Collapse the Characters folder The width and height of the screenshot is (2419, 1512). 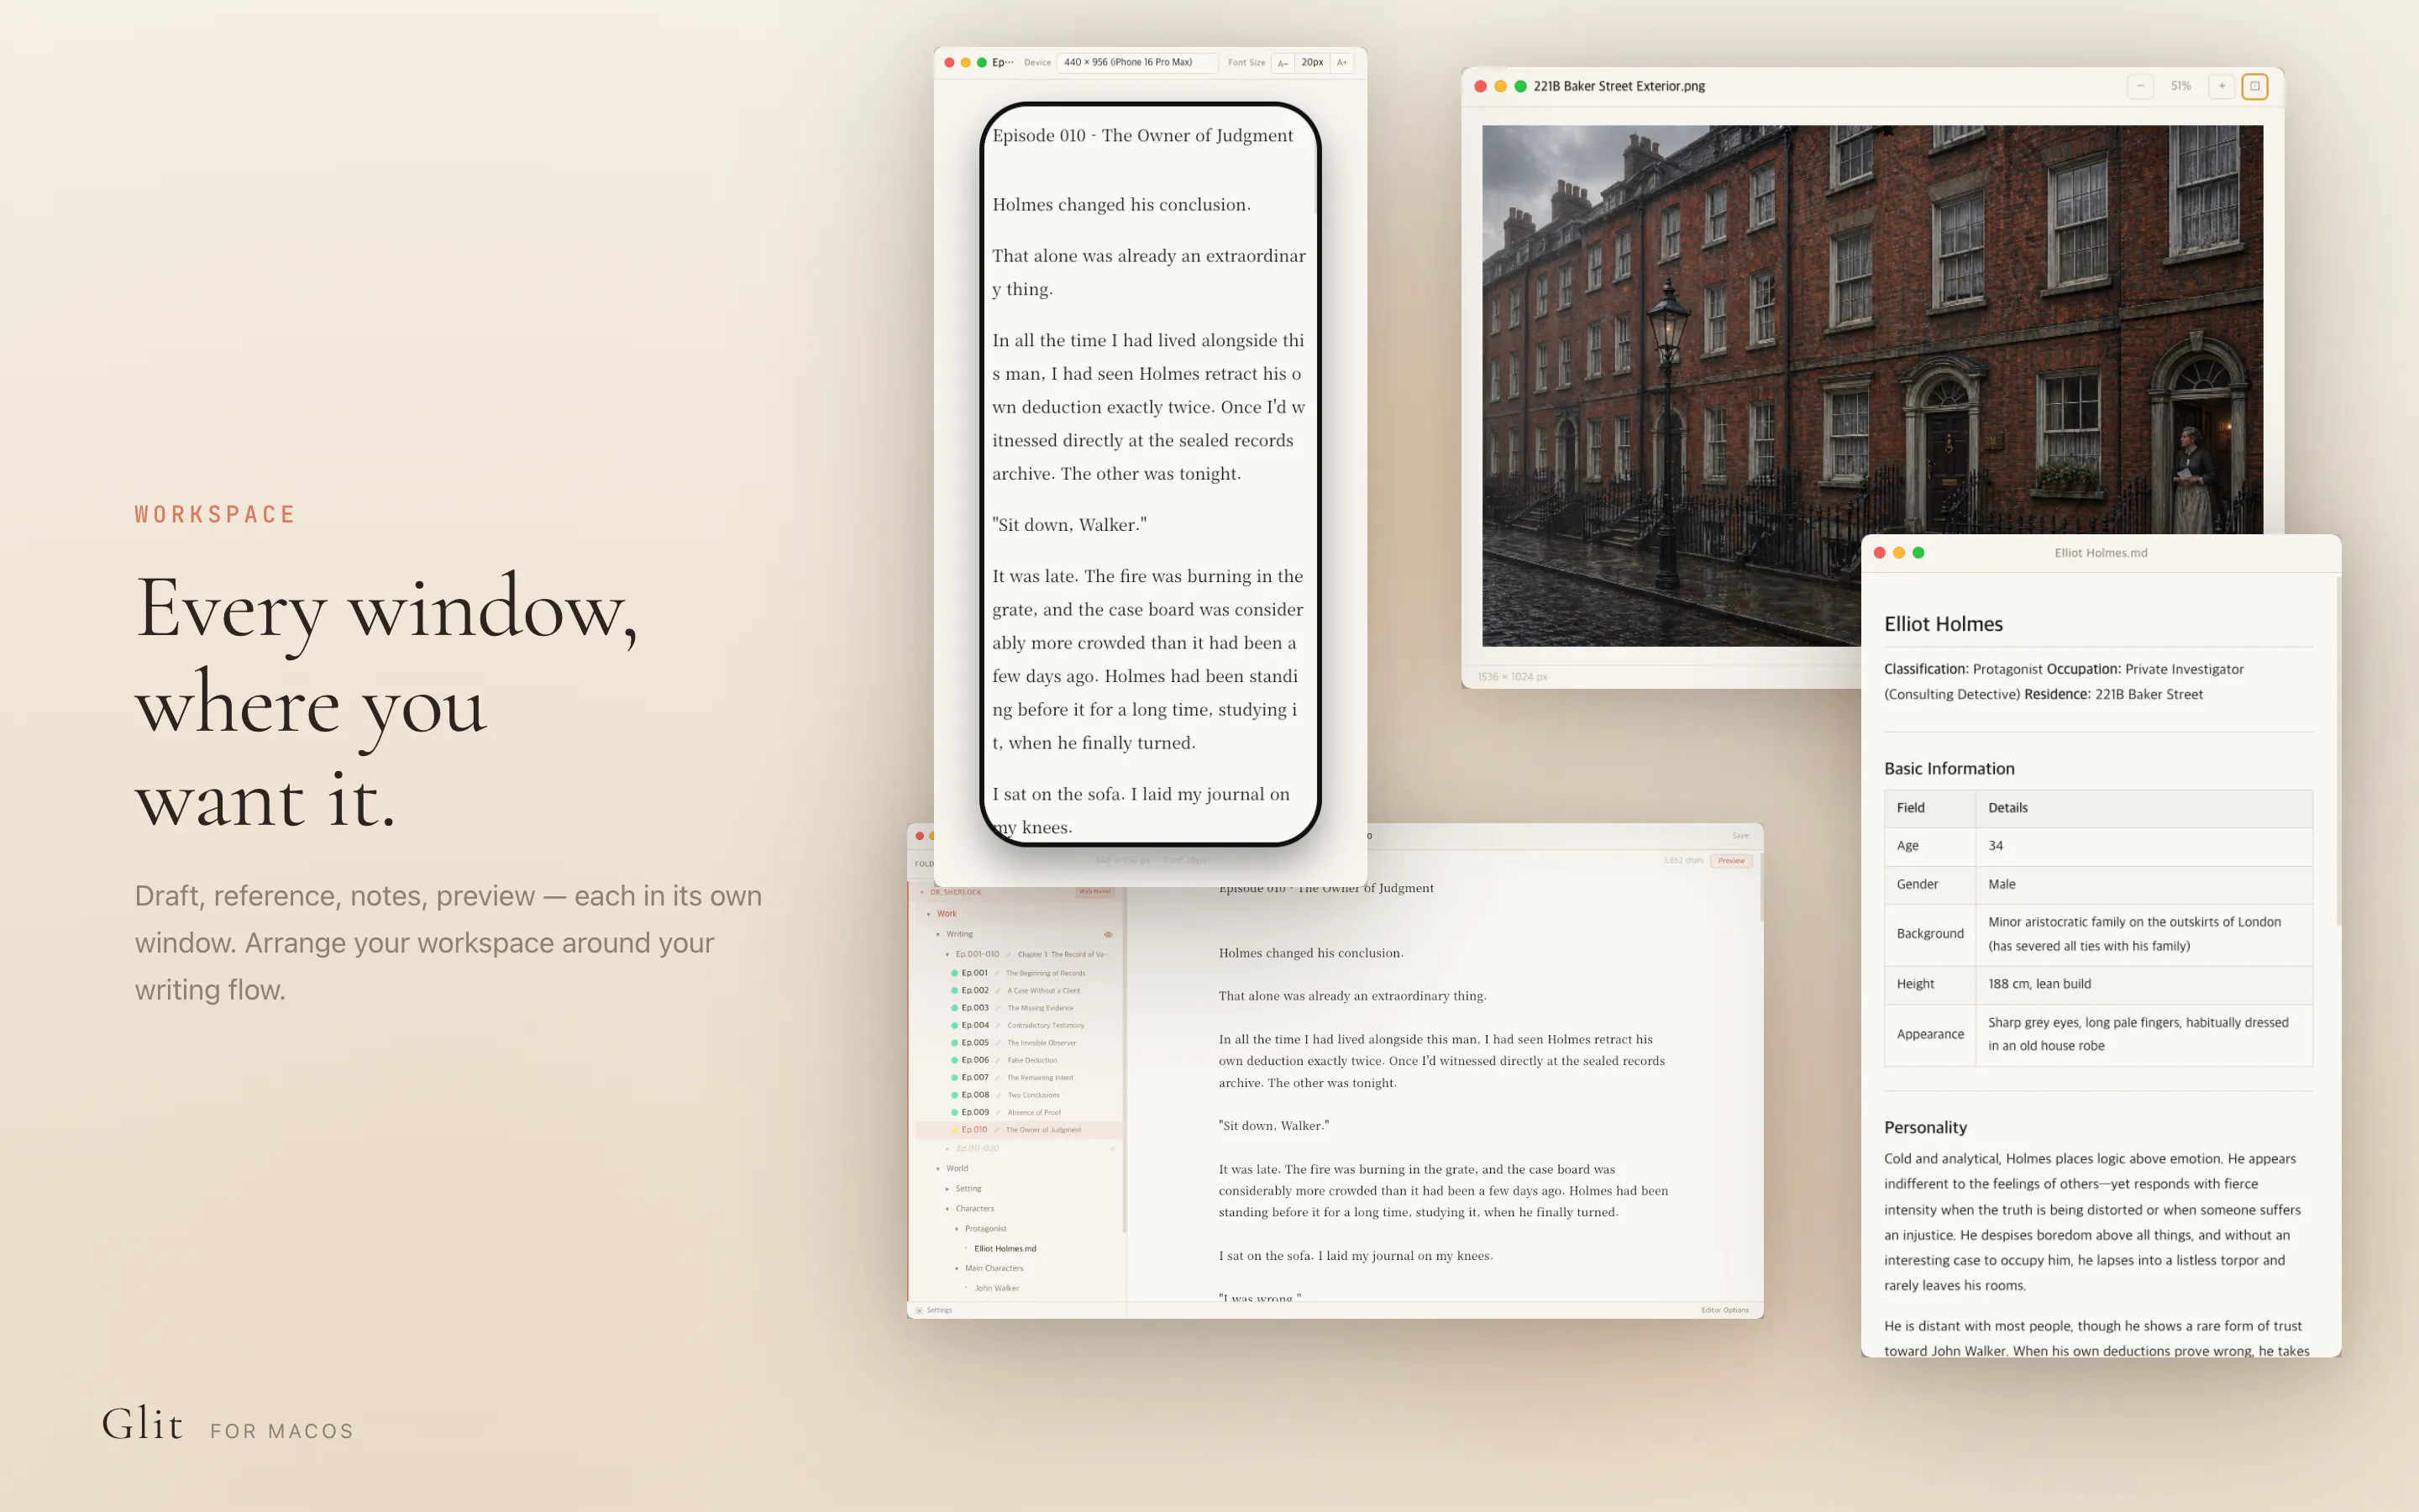click(x=947, y=1209)
